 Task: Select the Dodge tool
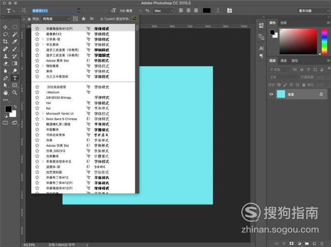point(15,71)
